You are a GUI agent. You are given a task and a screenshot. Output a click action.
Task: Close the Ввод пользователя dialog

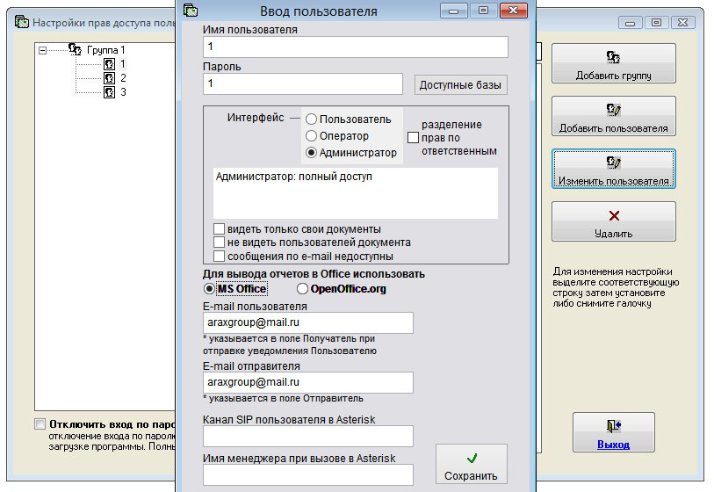(x=513, y=10)
